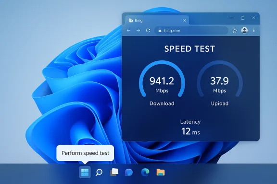Viewport: 277px width, 184px height.
Task: Close the browser window
Action: pos(254,18)
